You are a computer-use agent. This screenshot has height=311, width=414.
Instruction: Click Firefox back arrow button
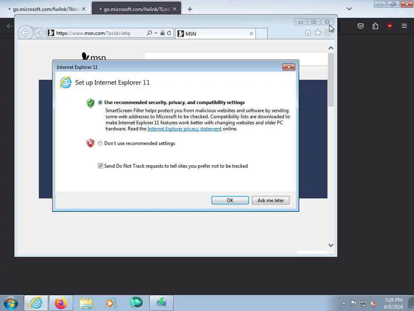pos(10,26)
